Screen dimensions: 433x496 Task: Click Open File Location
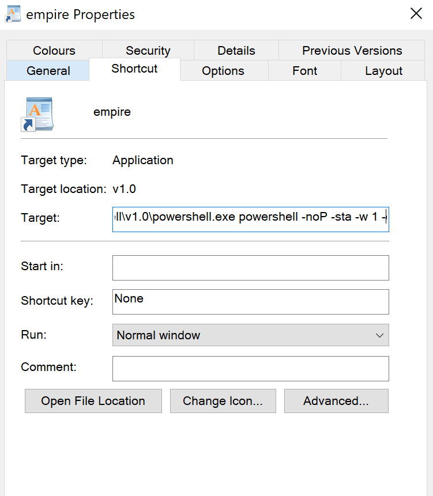tap(93, 401)
